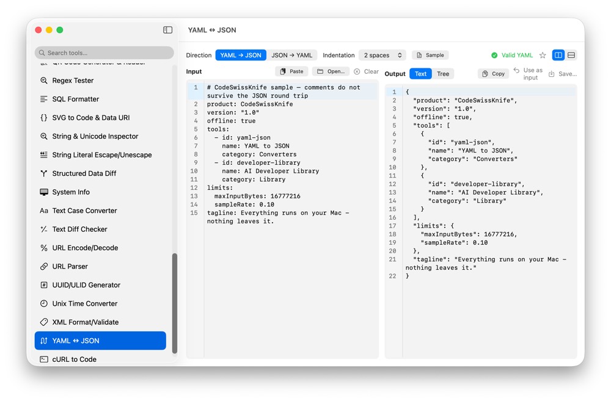Click the search magnifier icon
The image size is (611, 401).
click(42, 53)
